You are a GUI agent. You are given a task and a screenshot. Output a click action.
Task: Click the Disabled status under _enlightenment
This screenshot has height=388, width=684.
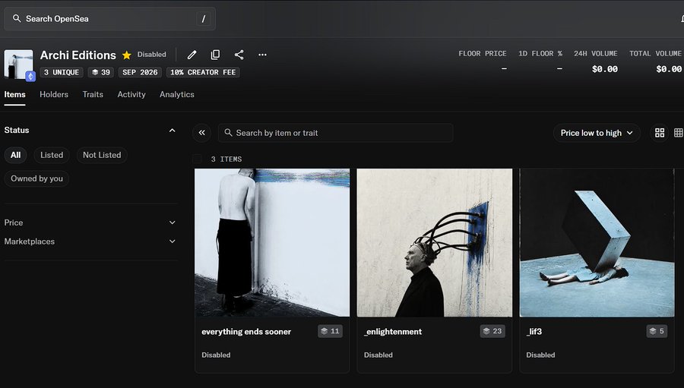tap(378, 355)
